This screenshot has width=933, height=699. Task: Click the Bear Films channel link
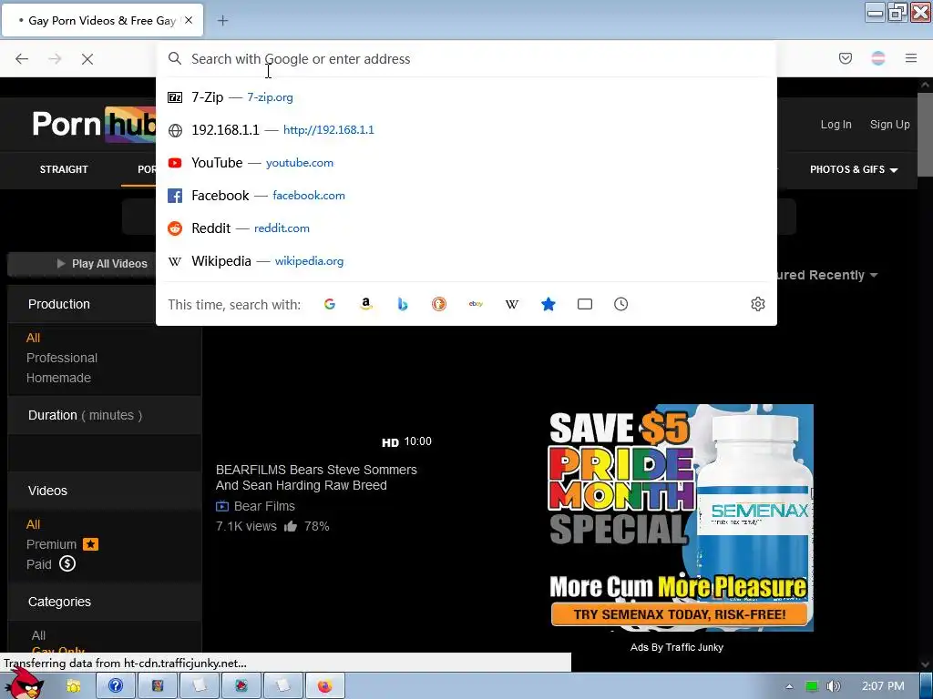pyautogui.click(x=264, y=506)
